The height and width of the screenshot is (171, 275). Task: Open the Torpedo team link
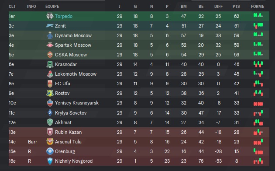pos(64,16)
